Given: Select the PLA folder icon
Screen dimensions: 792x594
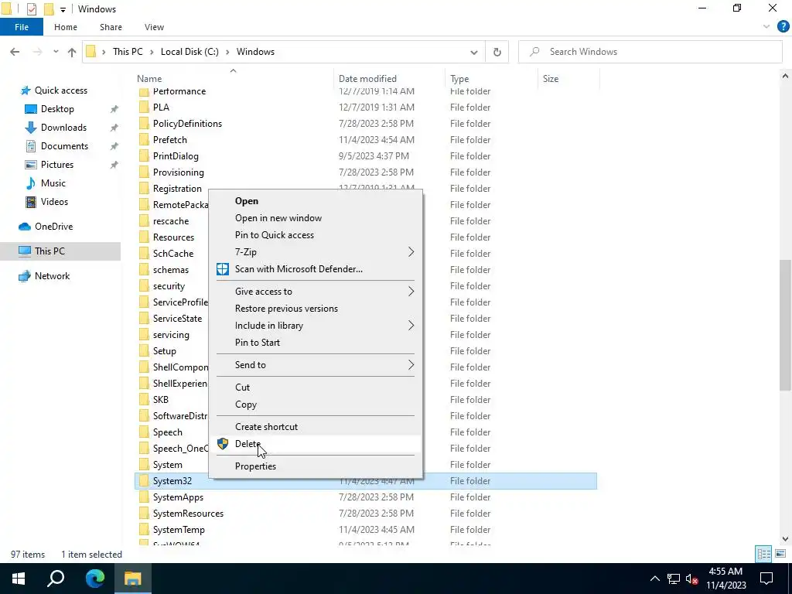Looking at the screenshot, I should (144, 107).
